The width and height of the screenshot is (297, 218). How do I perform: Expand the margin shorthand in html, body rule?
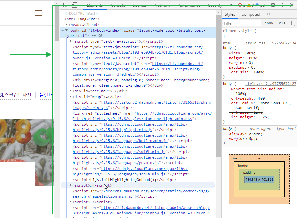tap(246, 63)
